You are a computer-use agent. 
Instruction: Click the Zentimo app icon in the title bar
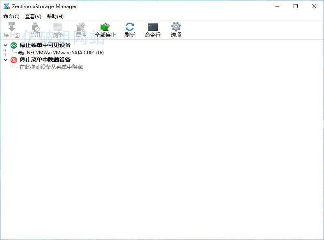click(x=6, y=6)
